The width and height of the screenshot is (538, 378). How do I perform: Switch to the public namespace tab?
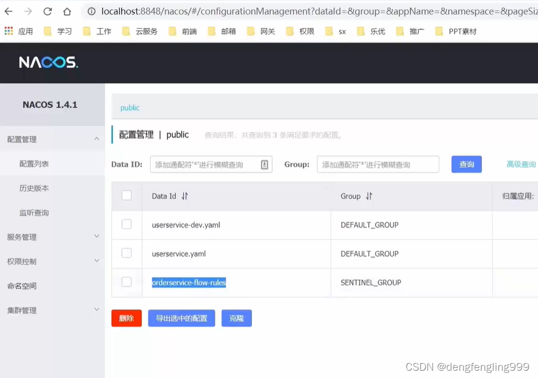tap(130, 108)
